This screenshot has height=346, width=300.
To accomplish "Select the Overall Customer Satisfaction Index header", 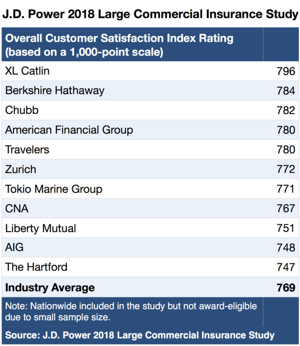I will [119, 44].
